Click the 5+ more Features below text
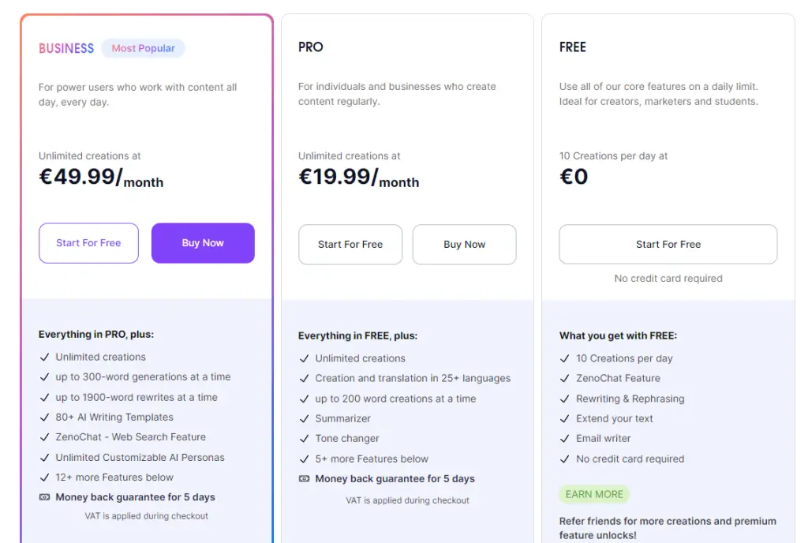 372,459
